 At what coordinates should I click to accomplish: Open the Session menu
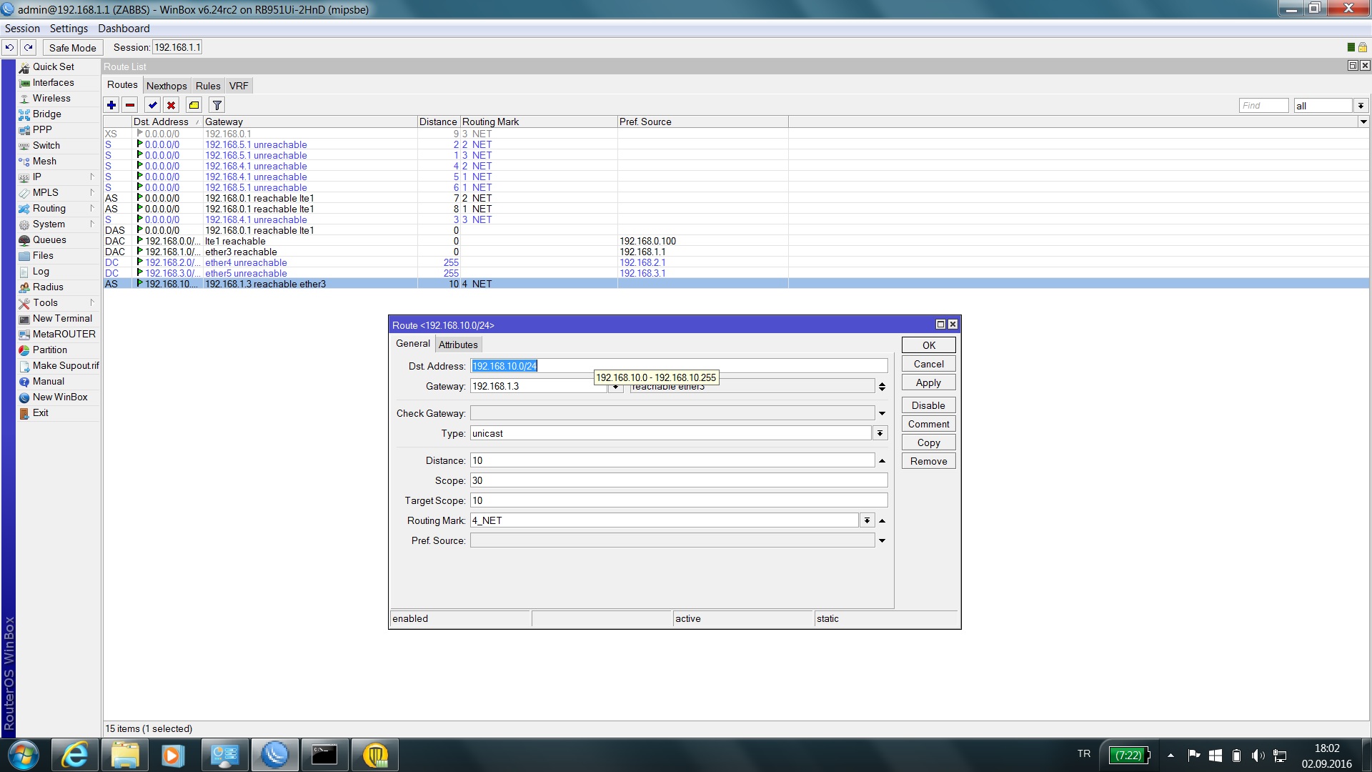22,29
